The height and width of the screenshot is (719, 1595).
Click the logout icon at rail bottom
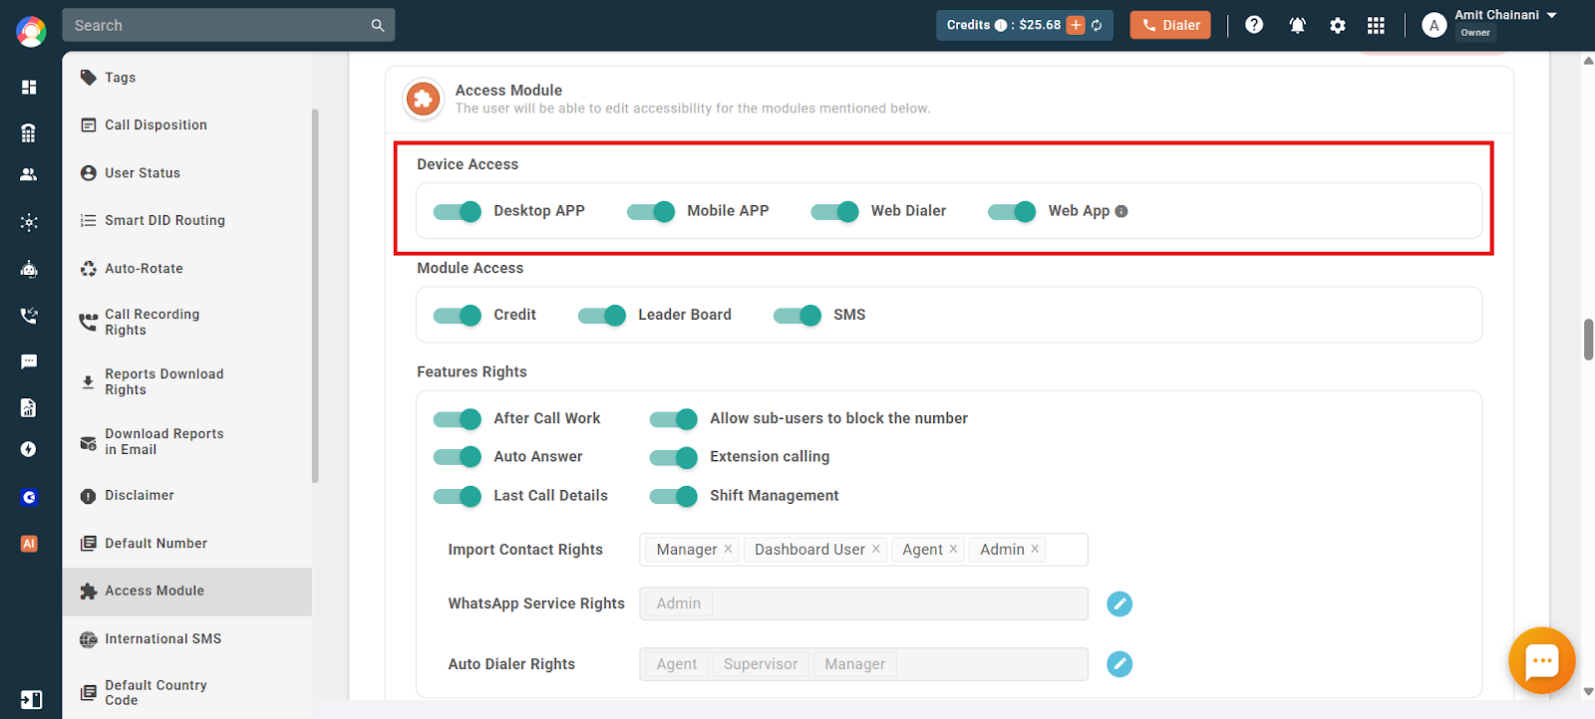31,700
